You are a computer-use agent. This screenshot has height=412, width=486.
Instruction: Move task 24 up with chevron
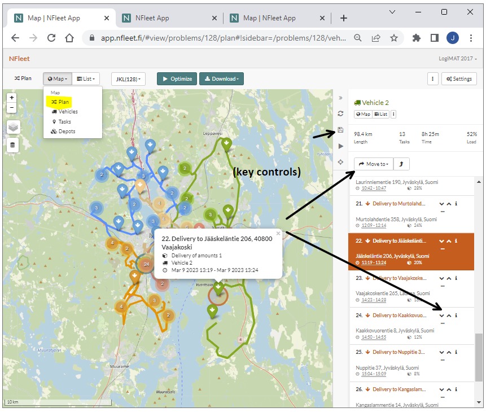449,315
